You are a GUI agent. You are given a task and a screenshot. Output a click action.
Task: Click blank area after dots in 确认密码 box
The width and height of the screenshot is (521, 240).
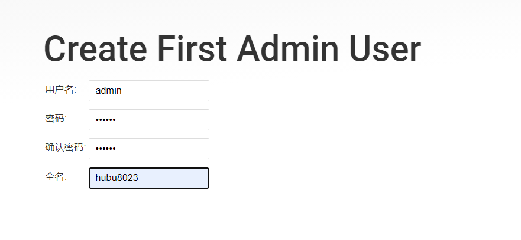coord(166,149)
